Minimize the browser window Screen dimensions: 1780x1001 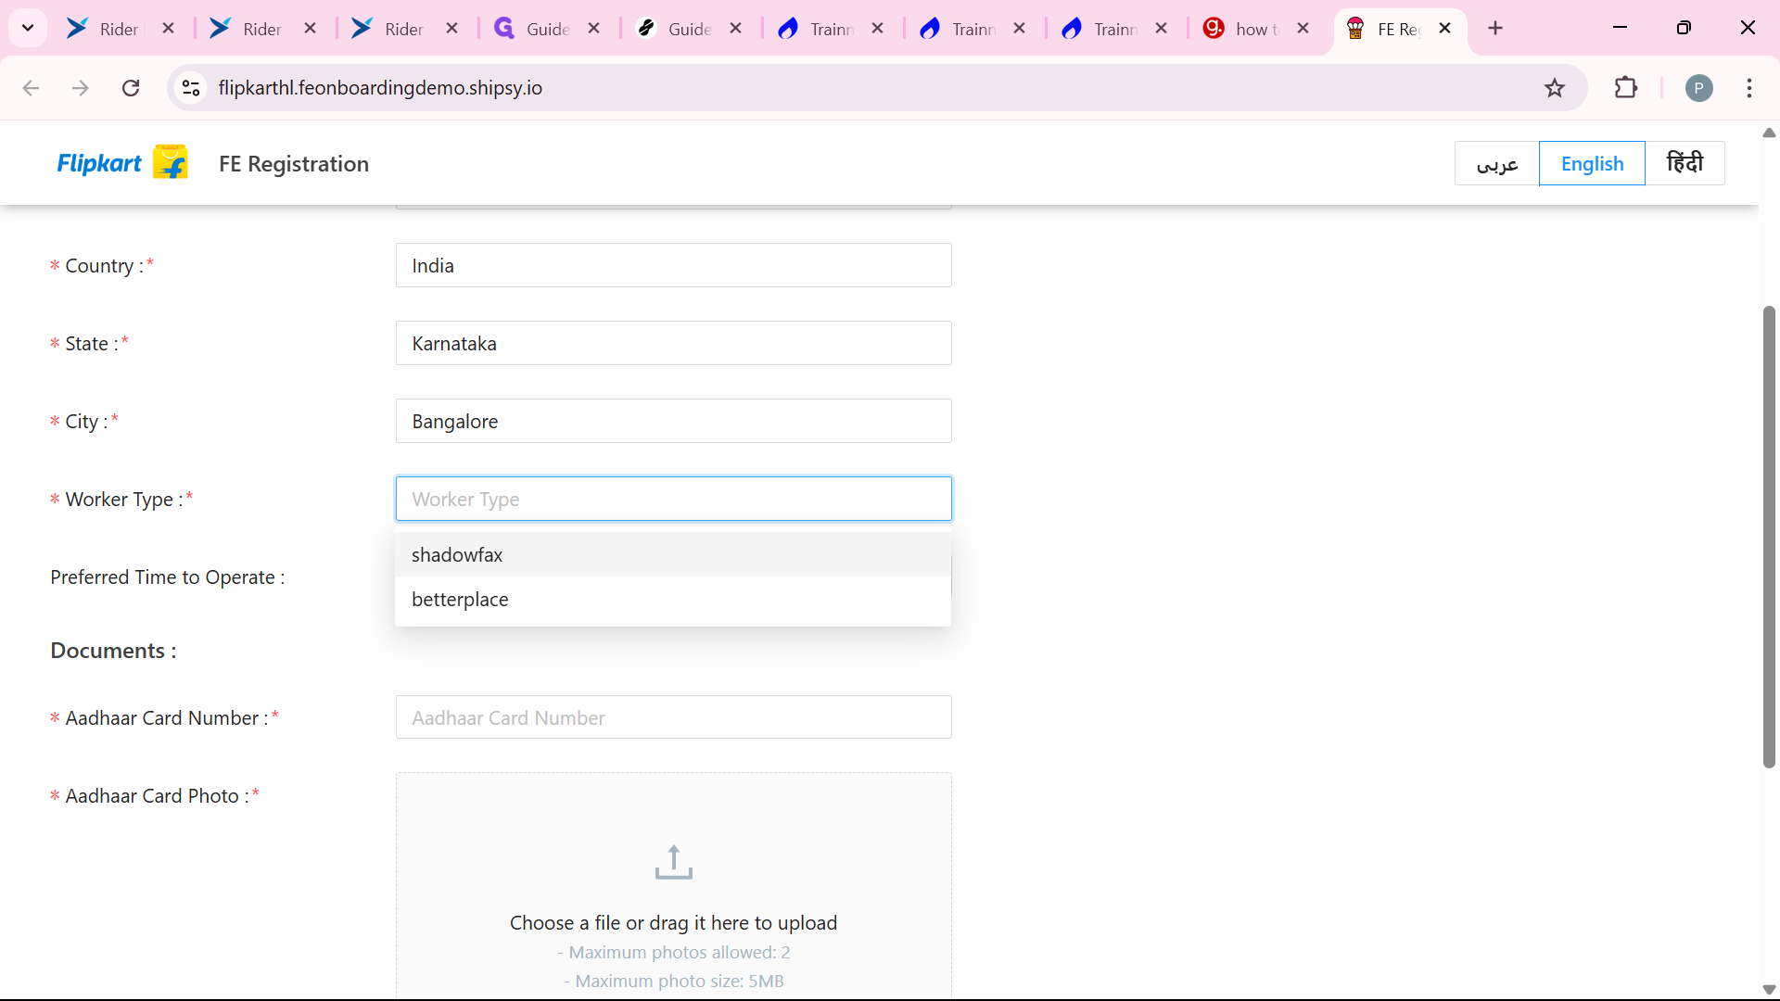pos(1620,28)
